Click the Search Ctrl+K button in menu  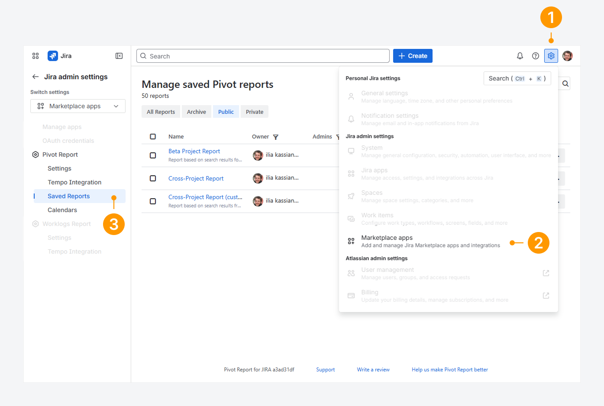(517, 78)
